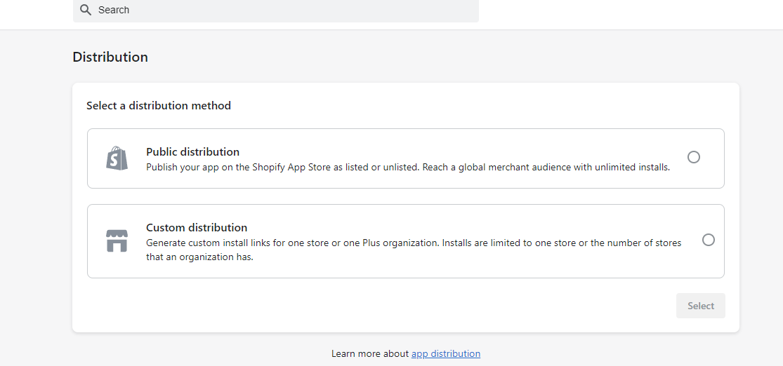Focus the Search input field
Viewport: 783px width, 366px height.
[281, 10]
